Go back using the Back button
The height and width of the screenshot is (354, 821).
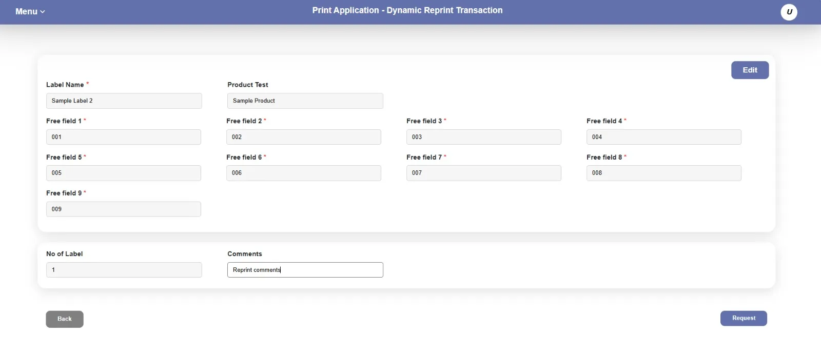click(x=65, y=319)
